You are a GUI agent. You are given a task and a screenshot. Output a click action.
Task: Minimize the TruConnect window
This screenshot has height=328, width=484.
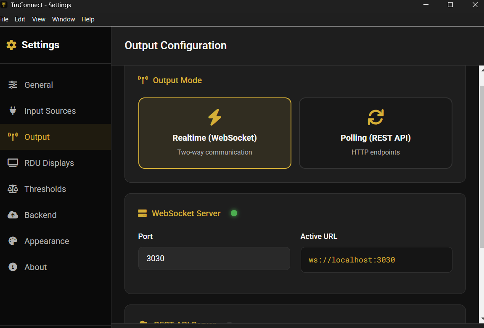point(426,5)
